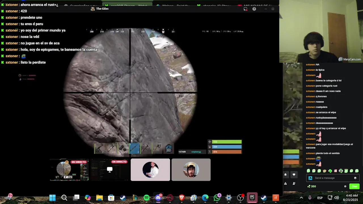The image size is (363, 204).
Task: Click the webcam feed of the streamer
Action: (x=321, y=31)
